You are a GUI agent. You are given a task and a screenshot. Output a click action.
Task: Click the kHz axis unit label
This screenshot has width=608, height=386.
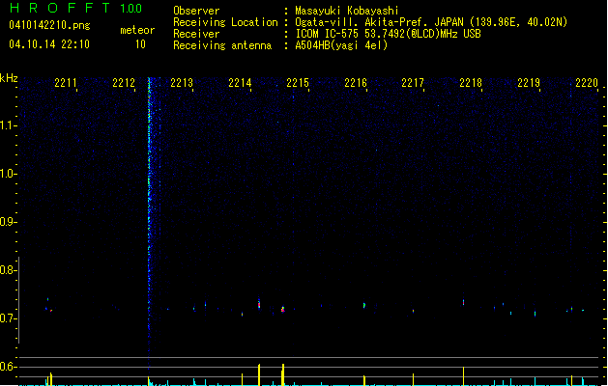click(9, 78)
